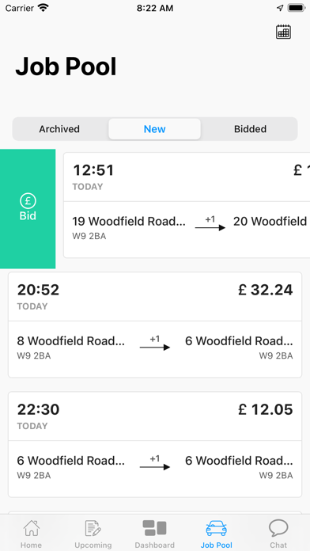Tap pickup address 8 Woodfield Road
Image resolution: width=310 pixels, height=551 pixels.
tap(71, 341)
